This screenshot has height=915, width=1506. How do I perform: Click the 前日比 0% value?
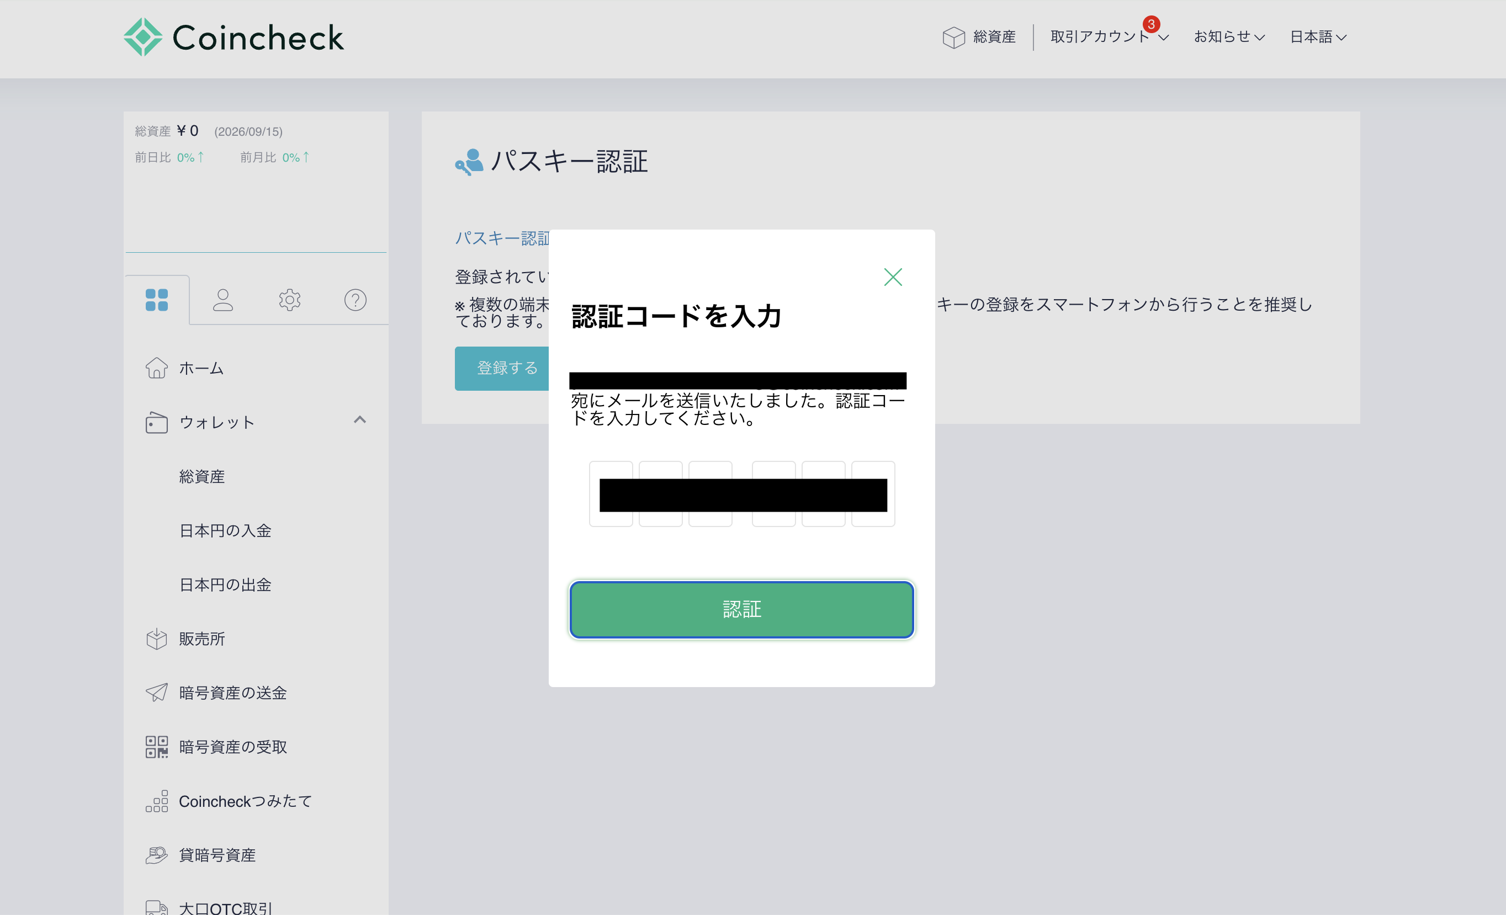pyautogui.click(x=190, y=158)
